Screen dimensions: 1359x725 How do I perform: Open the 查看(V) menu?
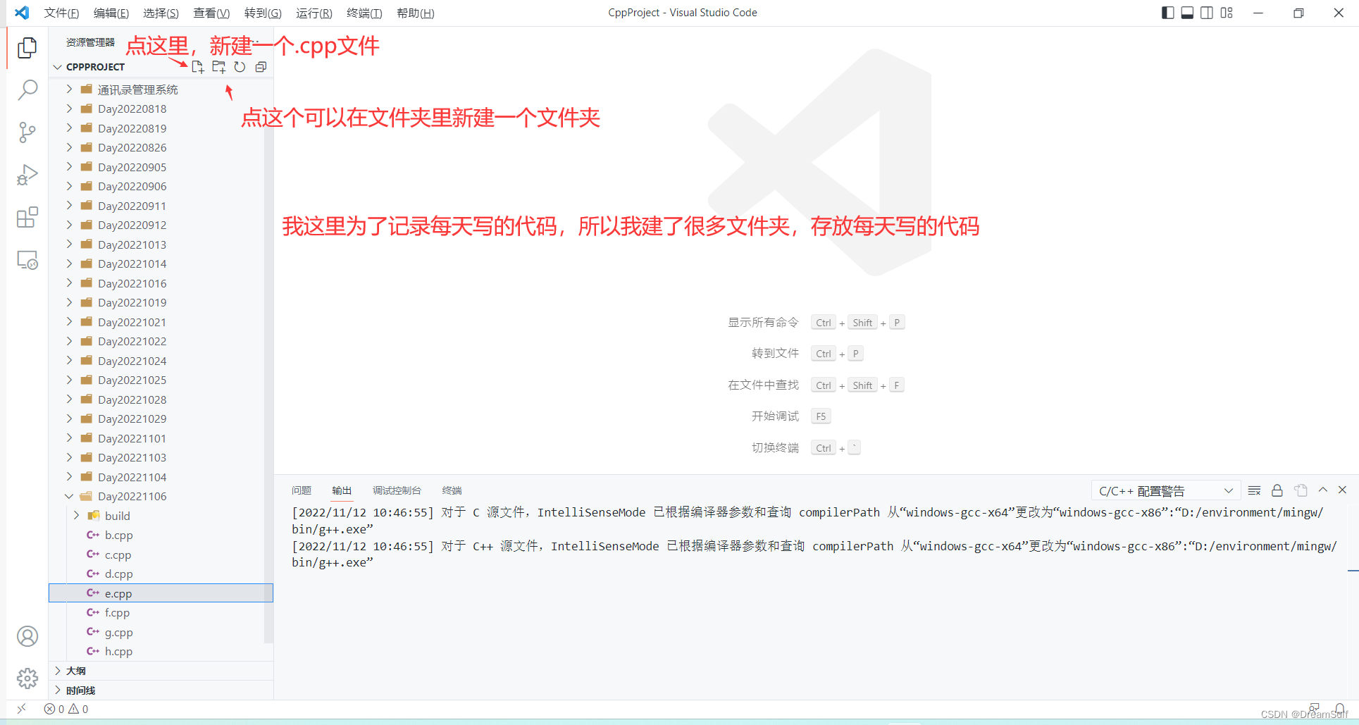[211, 13]
